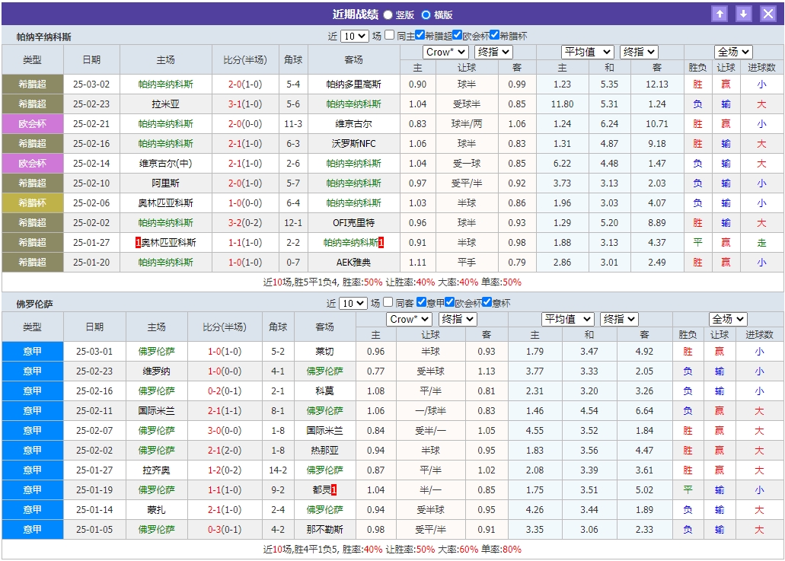The image size is (785, 561).
Task: Enable the 同主 checkbox for 帕纳辛纳科斯
Action: click(388, 34)
